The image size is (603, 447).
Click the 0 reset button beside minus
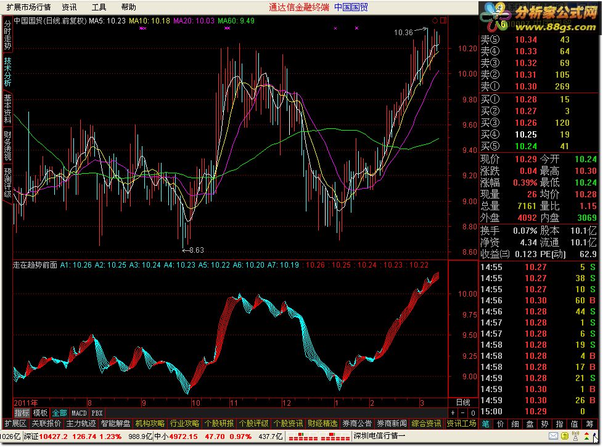473,412
